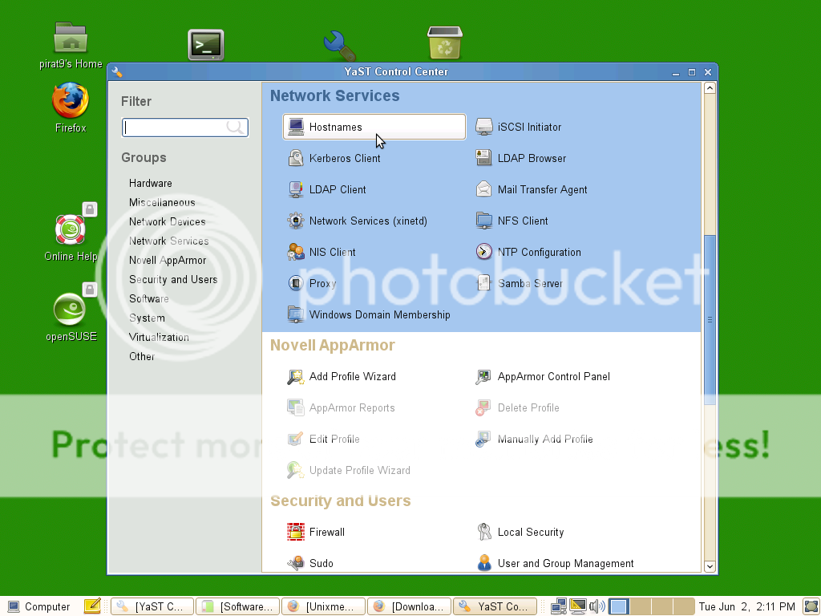The image size is (821, 616).
Task: Open the NIS Client module
Action: [332, 252]
